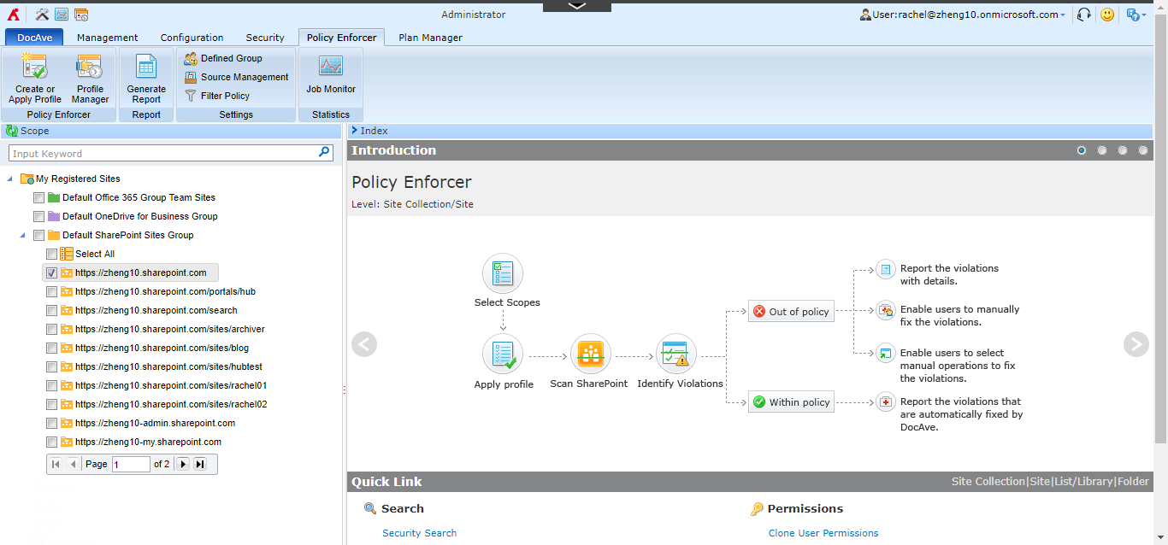Screen dimensions: 1168x545
Task: Check the zheng10.sharepoint.com/search site checkbox
Action: pos(51,310)
